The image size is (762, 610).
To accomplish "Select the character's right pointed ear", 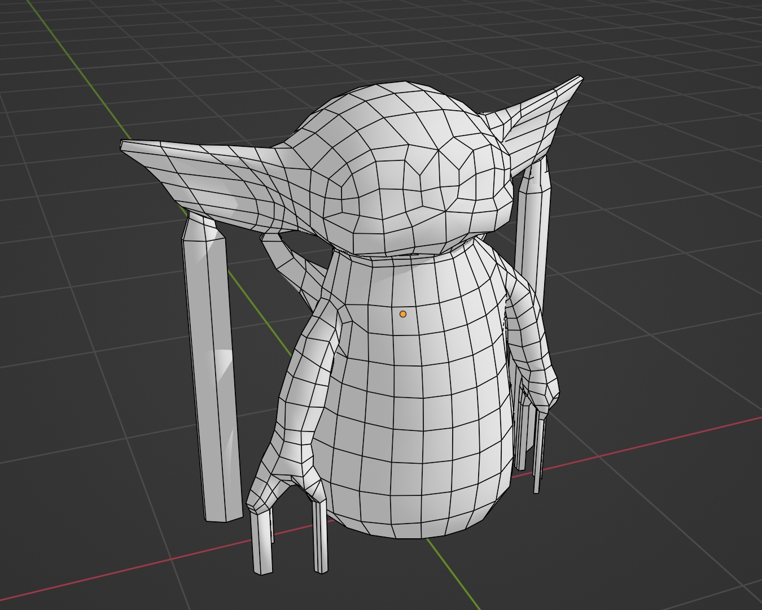I will point(536,130).
